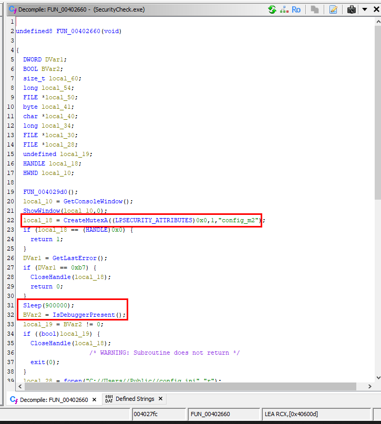
Task: Take a snapshot with the camera icon
Action: click(x=352, y=9)
